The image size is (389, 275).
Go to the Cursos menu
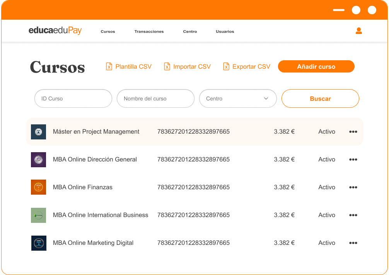click(x=107, y=32)
